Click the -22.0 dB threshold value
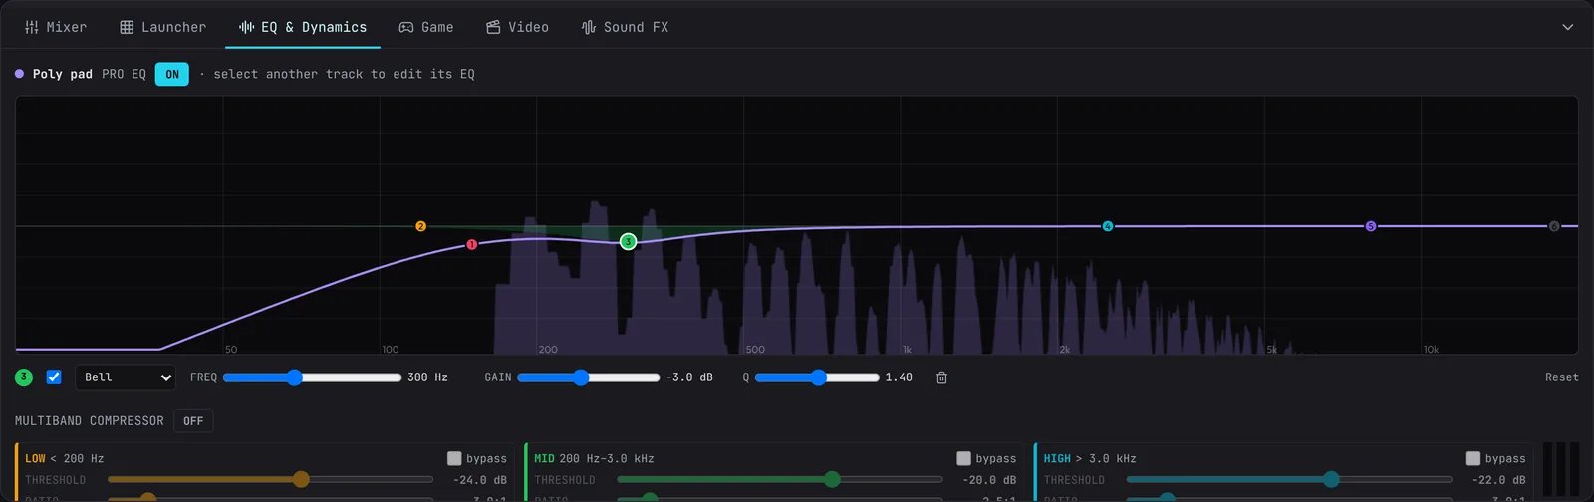 tap(1498, 480)
